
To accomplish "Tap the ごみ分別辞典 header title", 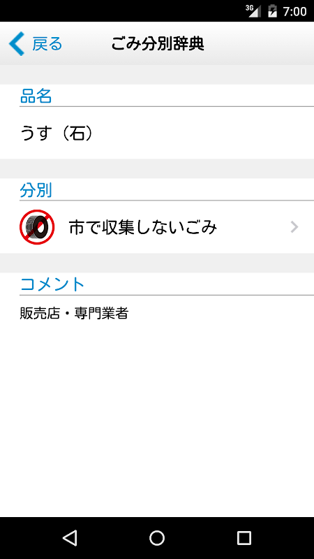I will [x=158, y=43].
